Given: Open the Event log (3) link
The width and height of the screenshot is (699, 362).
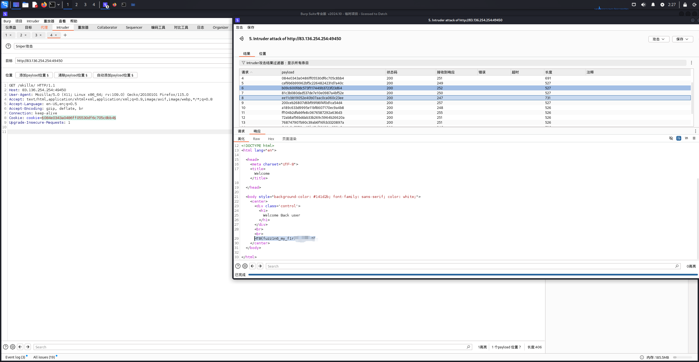Looking at the screenshot, I should [x=15, y=357].
